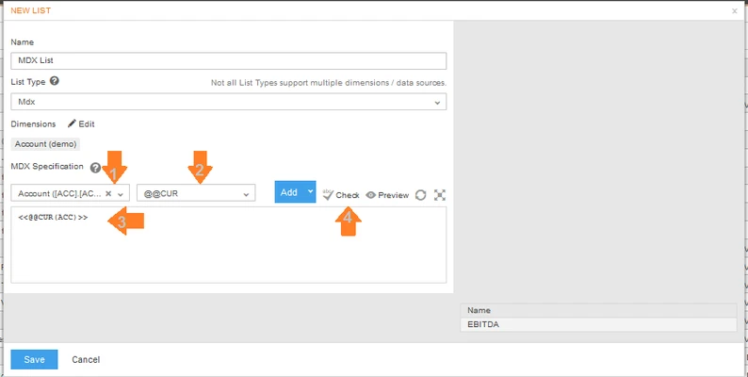Select the EBITDA row in the preview
Image resolution: width=748 pixels, height=377 pixels.
click(597, 323)
